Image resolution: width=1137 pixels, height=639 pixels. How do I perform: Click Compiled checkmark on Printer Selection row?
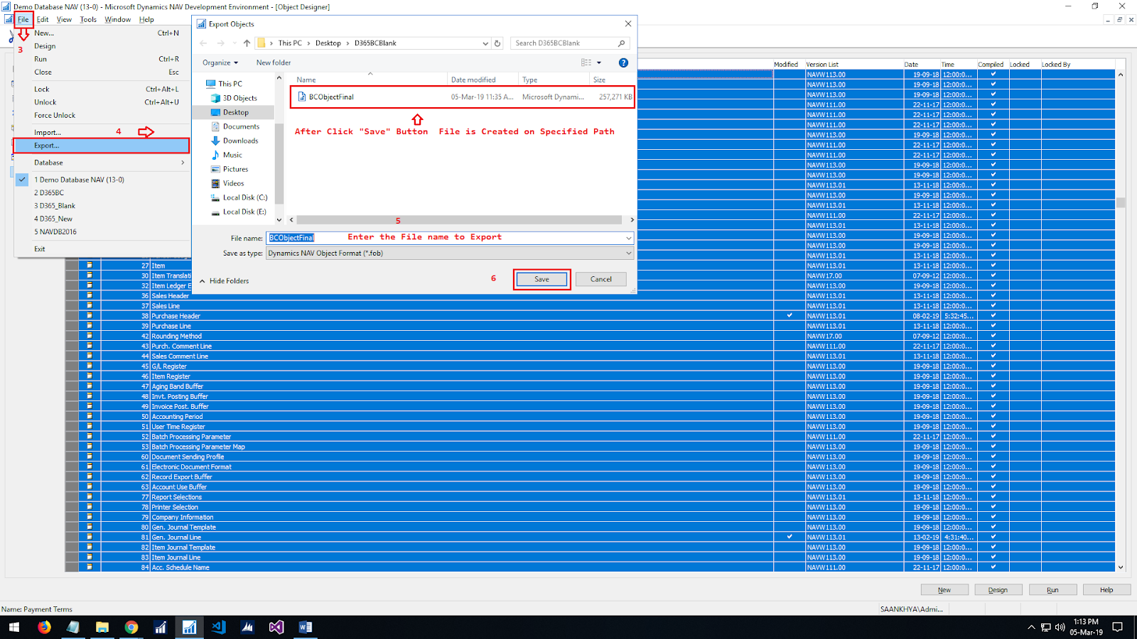993,507
